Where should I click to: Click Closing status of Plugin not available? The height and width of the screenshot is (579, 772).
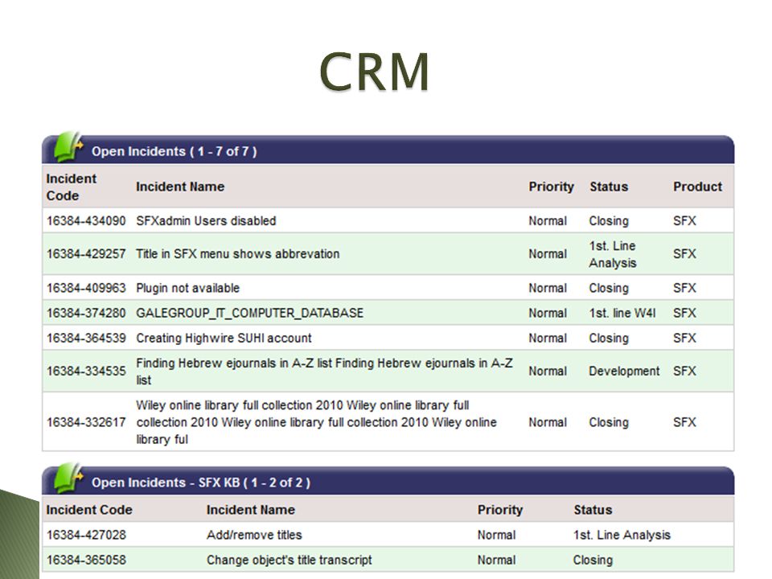coord(609,288)
